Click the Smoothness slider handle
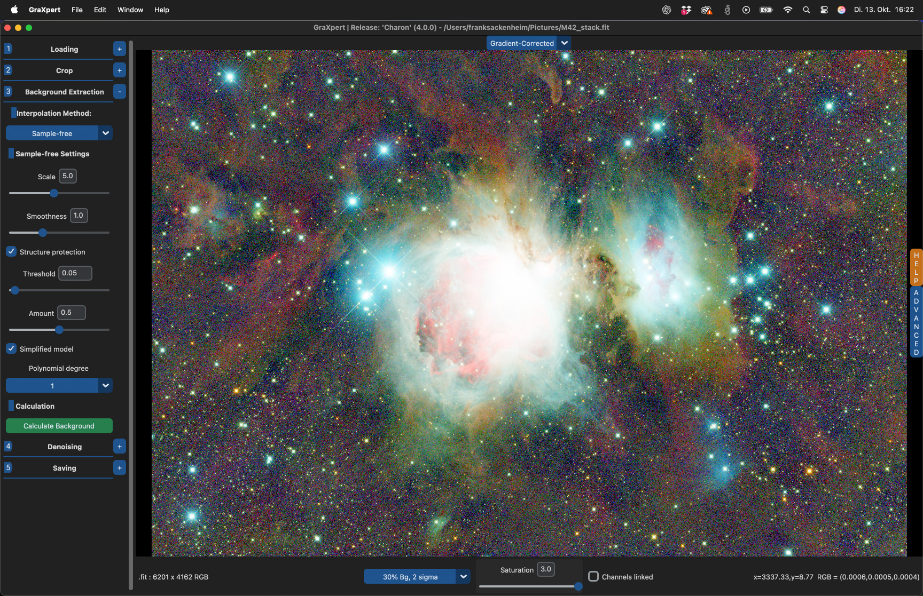Image resolution: width=923 pixels, height=596 pixels. (x=43, y=233)
